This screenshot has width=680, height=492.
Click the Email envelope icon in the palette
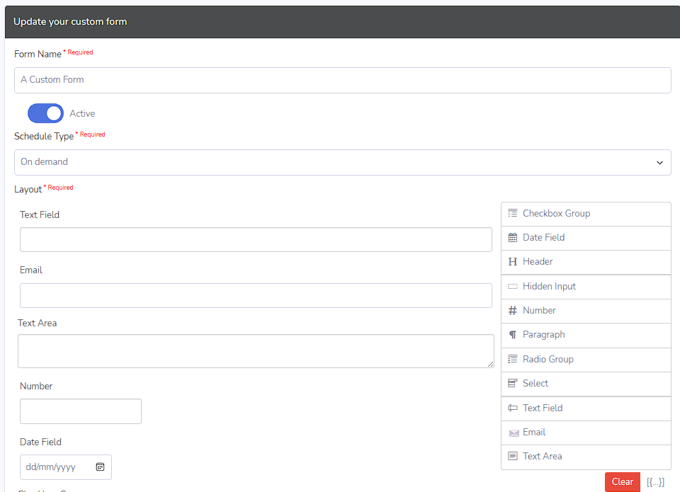click(x=514, y=433)
